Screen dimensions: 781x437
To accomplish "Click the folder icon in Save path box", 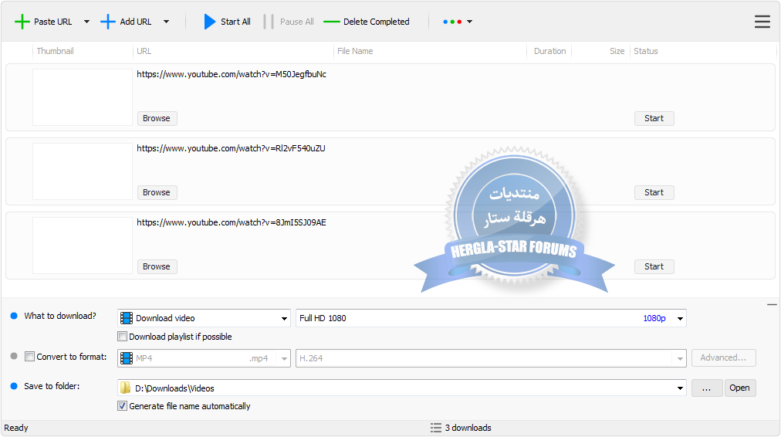I will coord(125,388).
